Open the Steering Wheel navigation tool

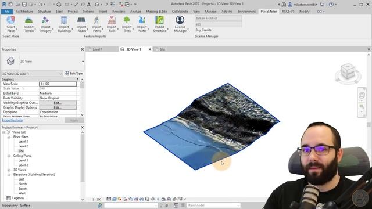coord(362,95)
